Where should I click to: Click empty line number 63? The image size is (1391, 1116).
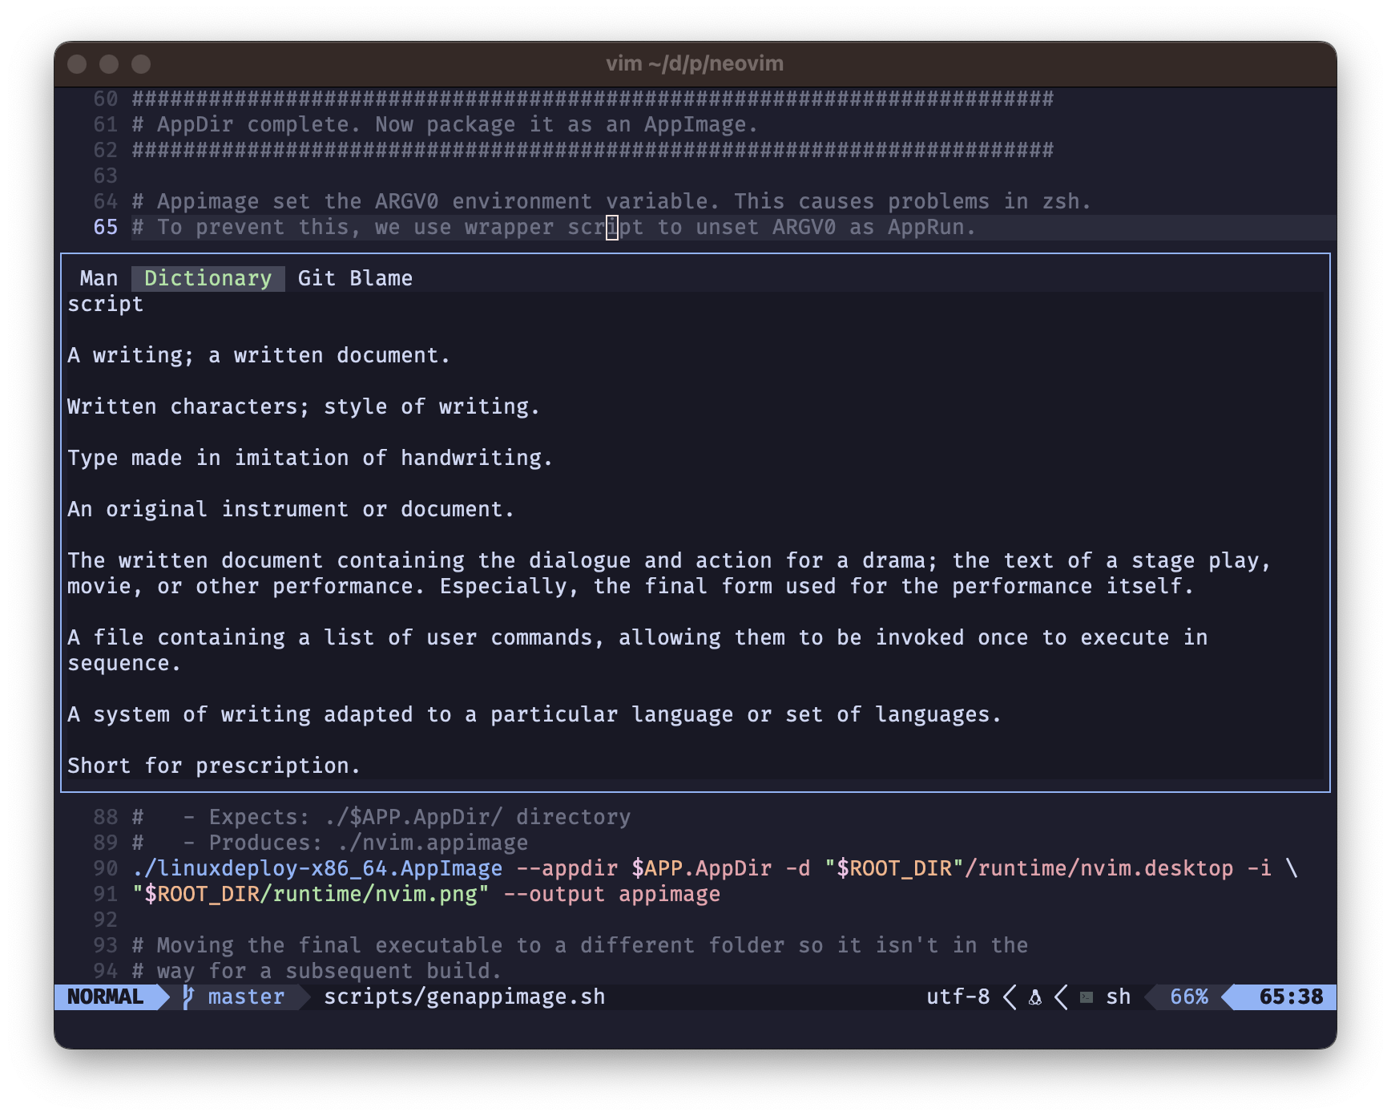point(105,176)
